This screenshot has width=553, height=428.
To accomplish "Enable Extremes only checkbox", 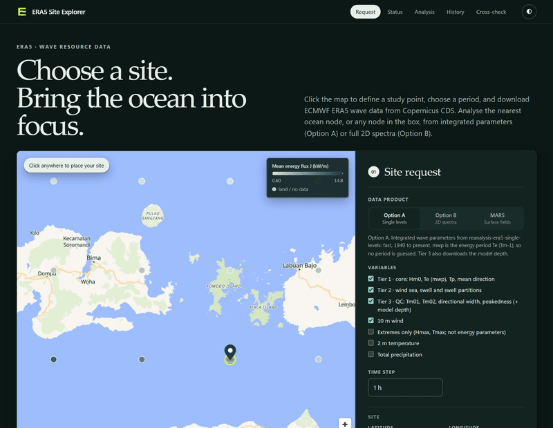I will pyautogui.click(x=371, y=332).
